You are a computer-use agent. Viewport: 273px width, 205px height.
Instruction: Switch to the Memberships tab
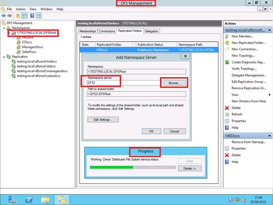point(88,31)
